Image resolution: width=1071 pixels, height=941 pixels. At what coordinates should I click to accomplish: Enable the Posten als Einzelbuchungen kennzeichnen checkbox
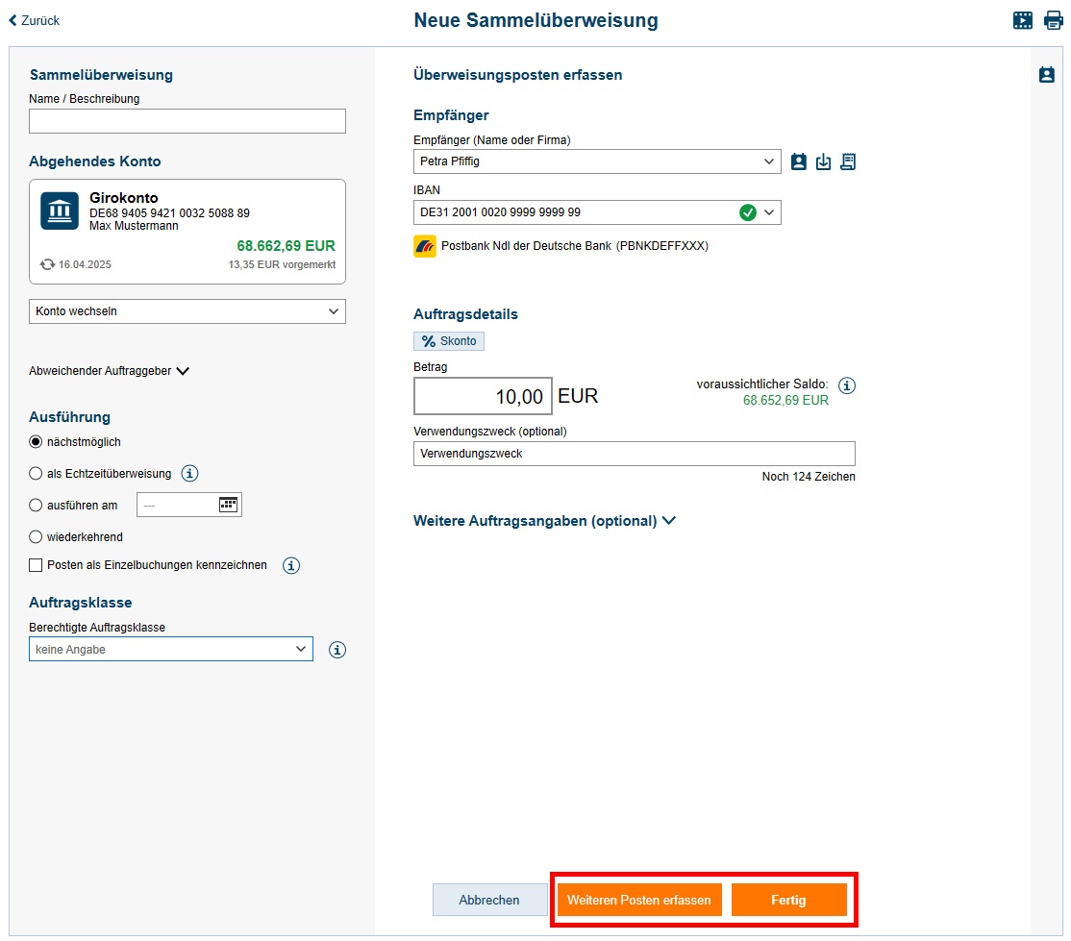36,565
